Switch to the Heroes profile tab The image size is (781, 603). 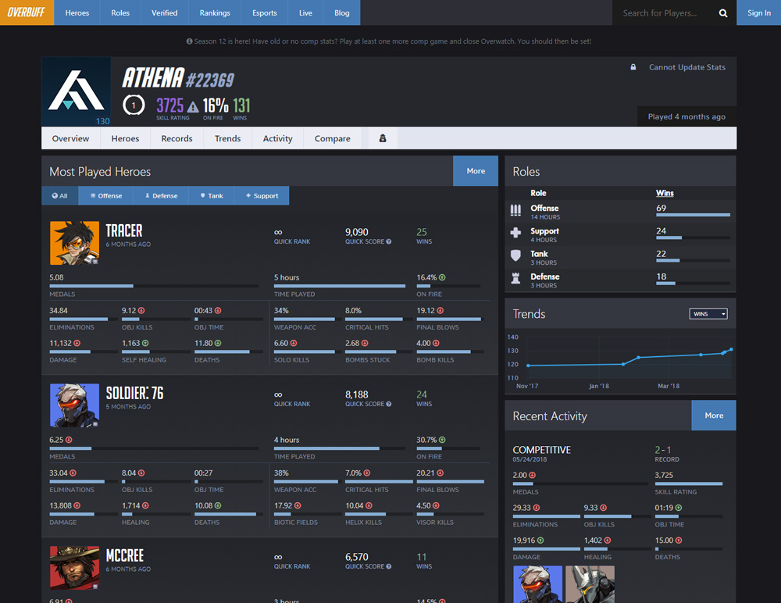click(x=125, y=138)
